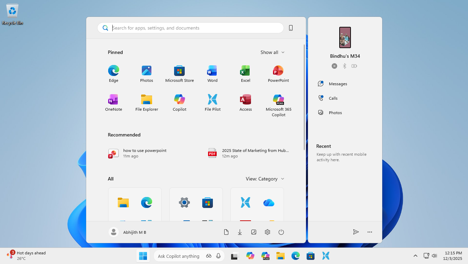
Task: Open Copilot from the pinned apps
Action: tap(180, 102)
